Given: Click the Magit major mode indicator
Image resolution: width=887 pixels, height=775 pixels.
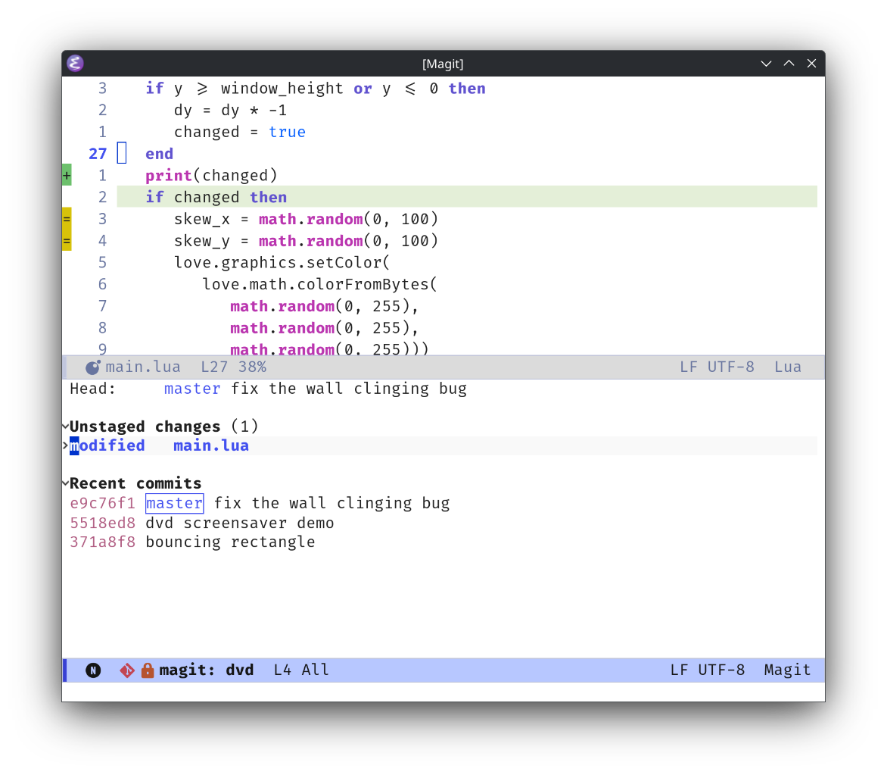Looking at the screenshot, I should coord(787,670).
